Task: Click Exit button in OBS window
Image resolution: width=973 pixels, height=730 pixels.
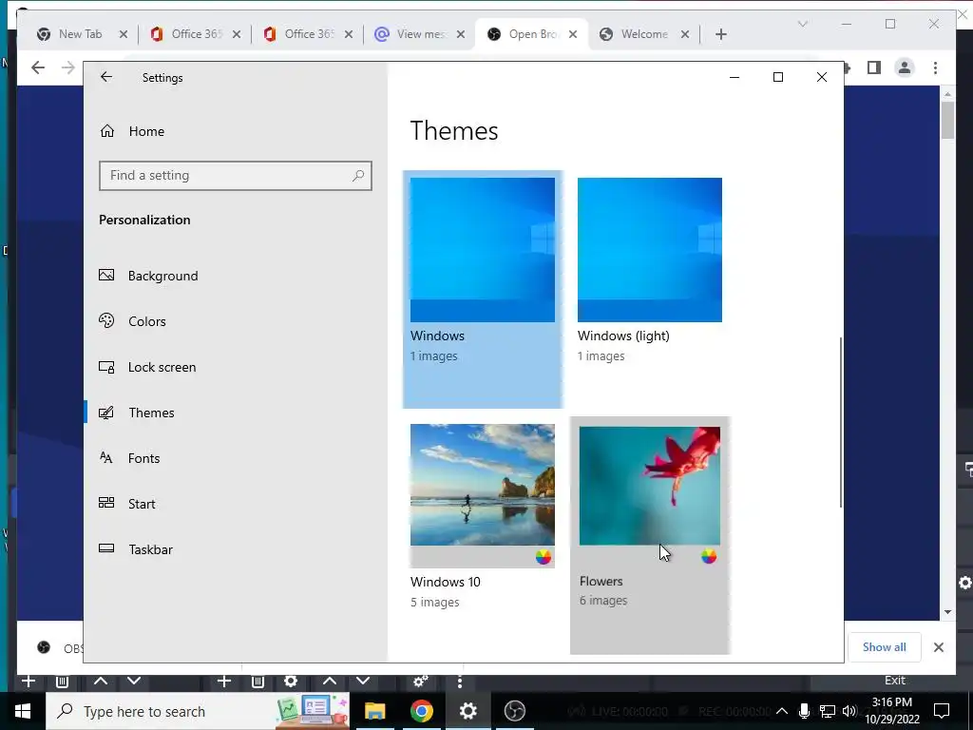Action: pyautogui.click(x=895, y=681)
